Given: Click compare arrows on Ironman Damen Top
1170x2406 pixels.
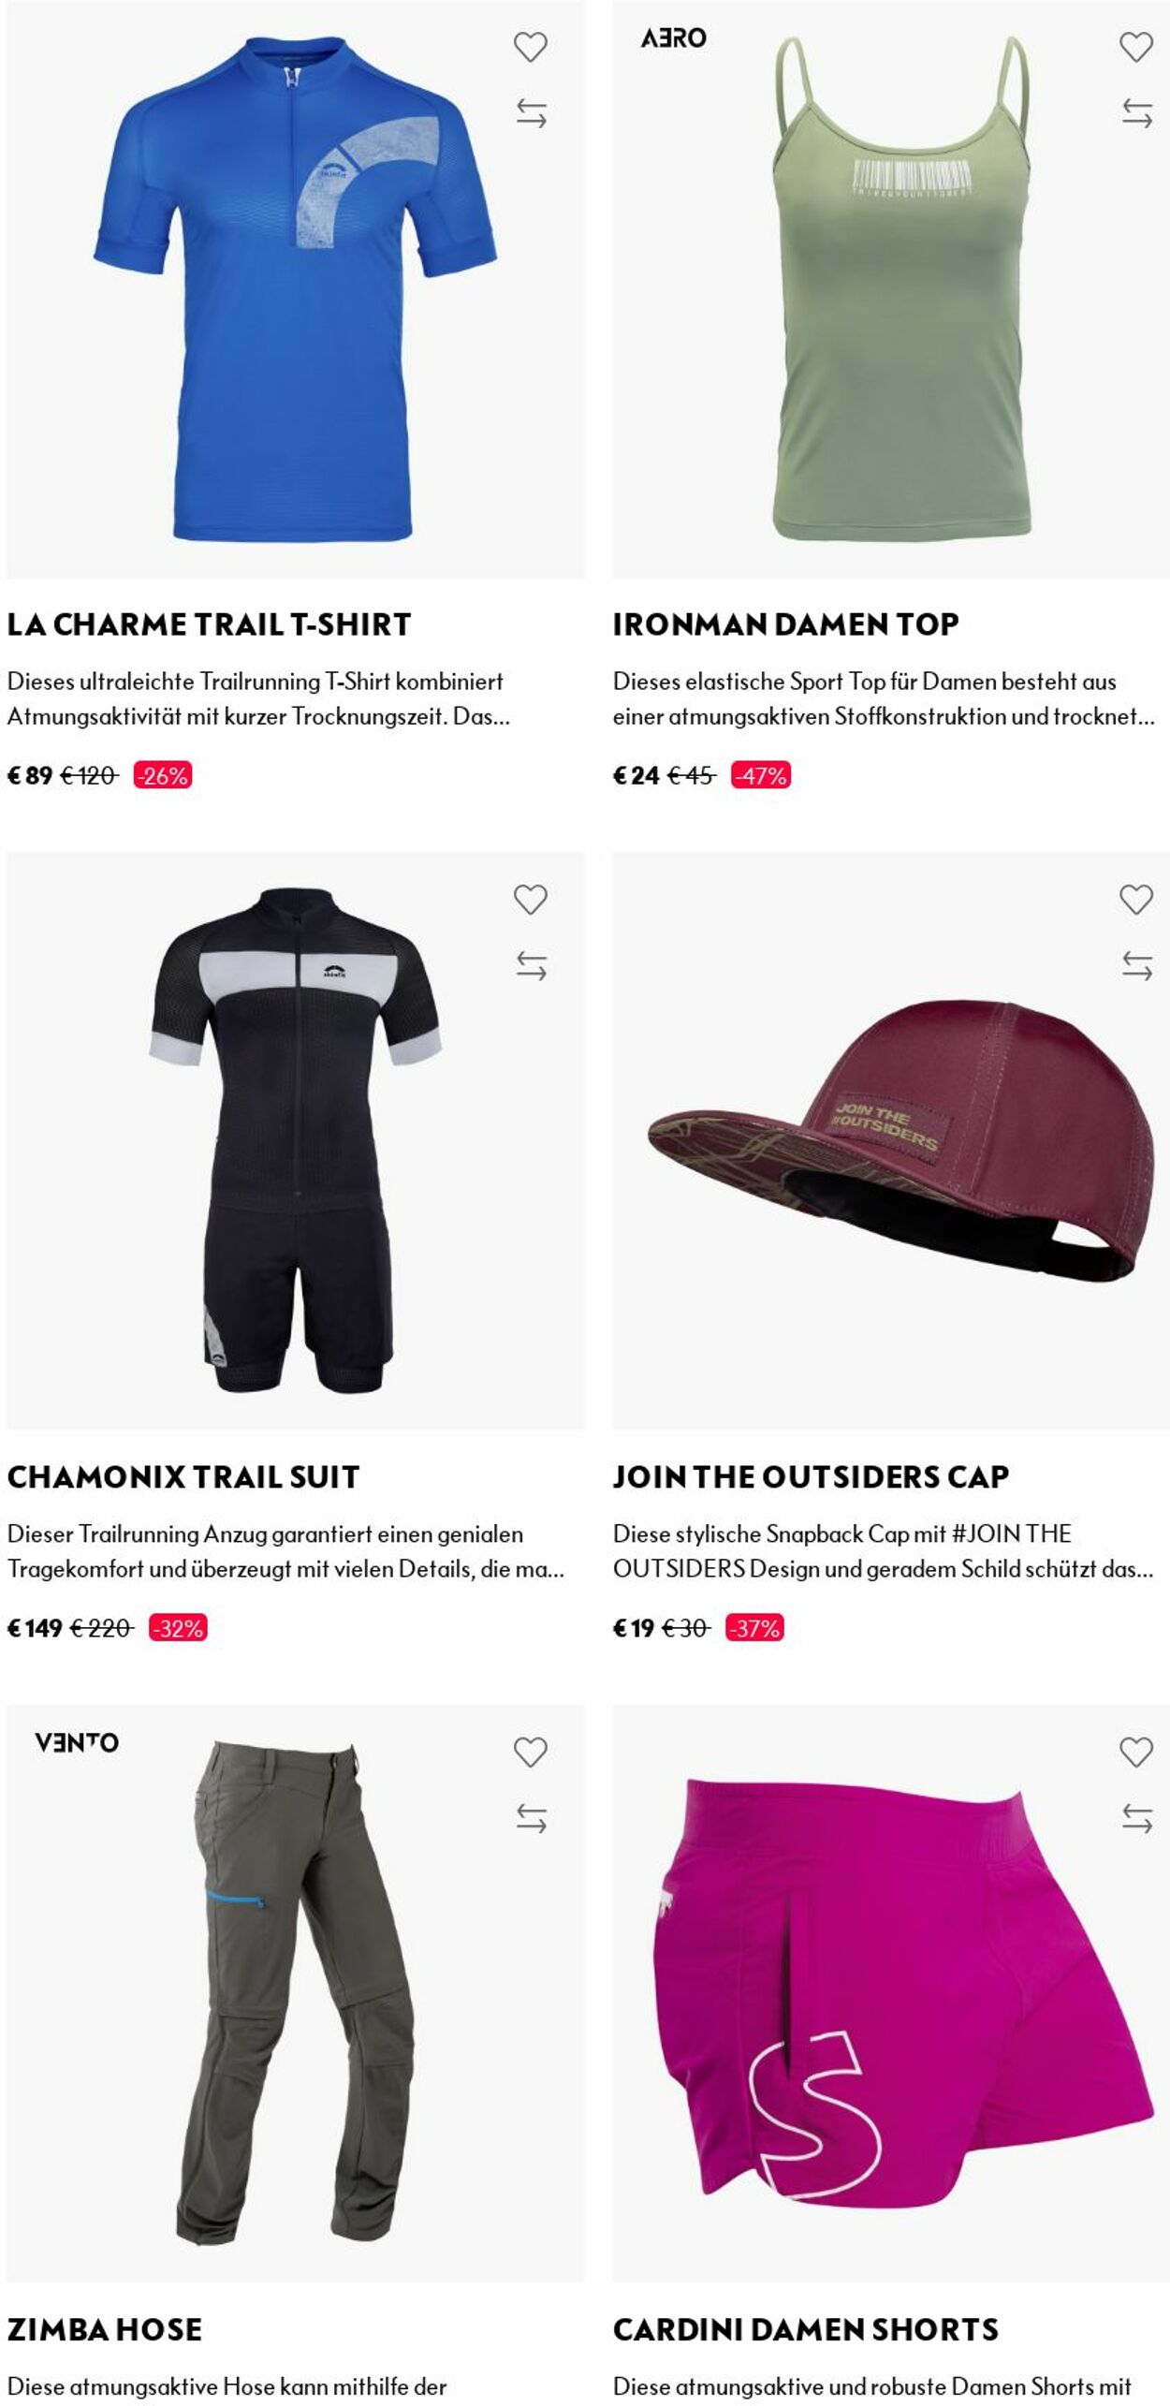Looking at the screenshot, I should pos(1136,113).
